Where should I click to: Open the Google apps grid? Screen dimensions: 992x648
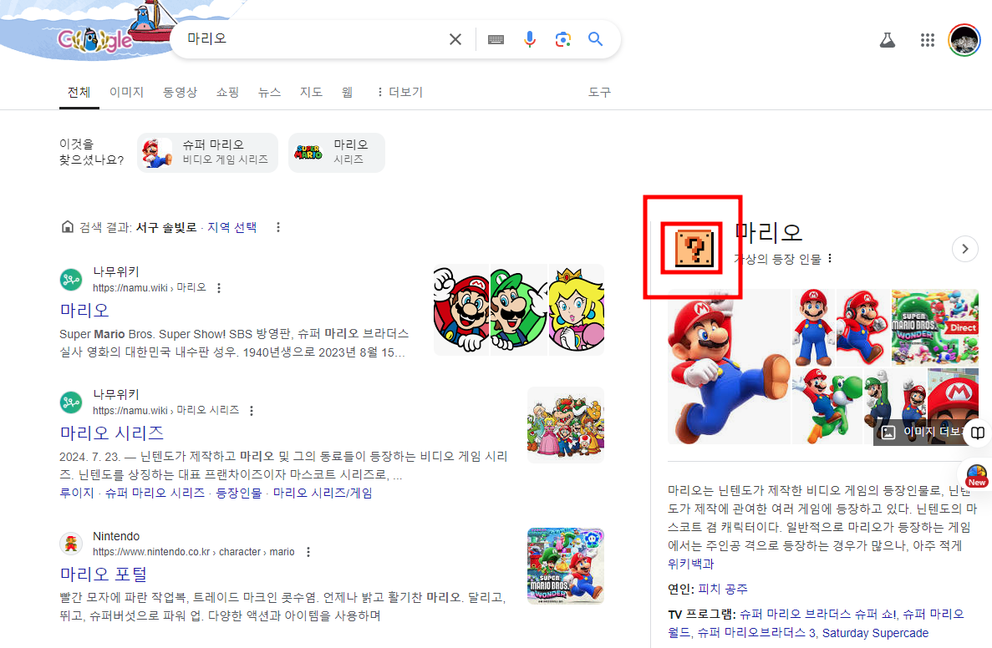pos(928,40)
